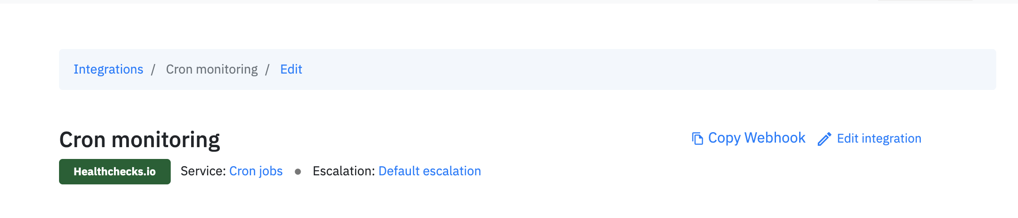
Task: Open the Default escalation link
Action: coord(430,171)
